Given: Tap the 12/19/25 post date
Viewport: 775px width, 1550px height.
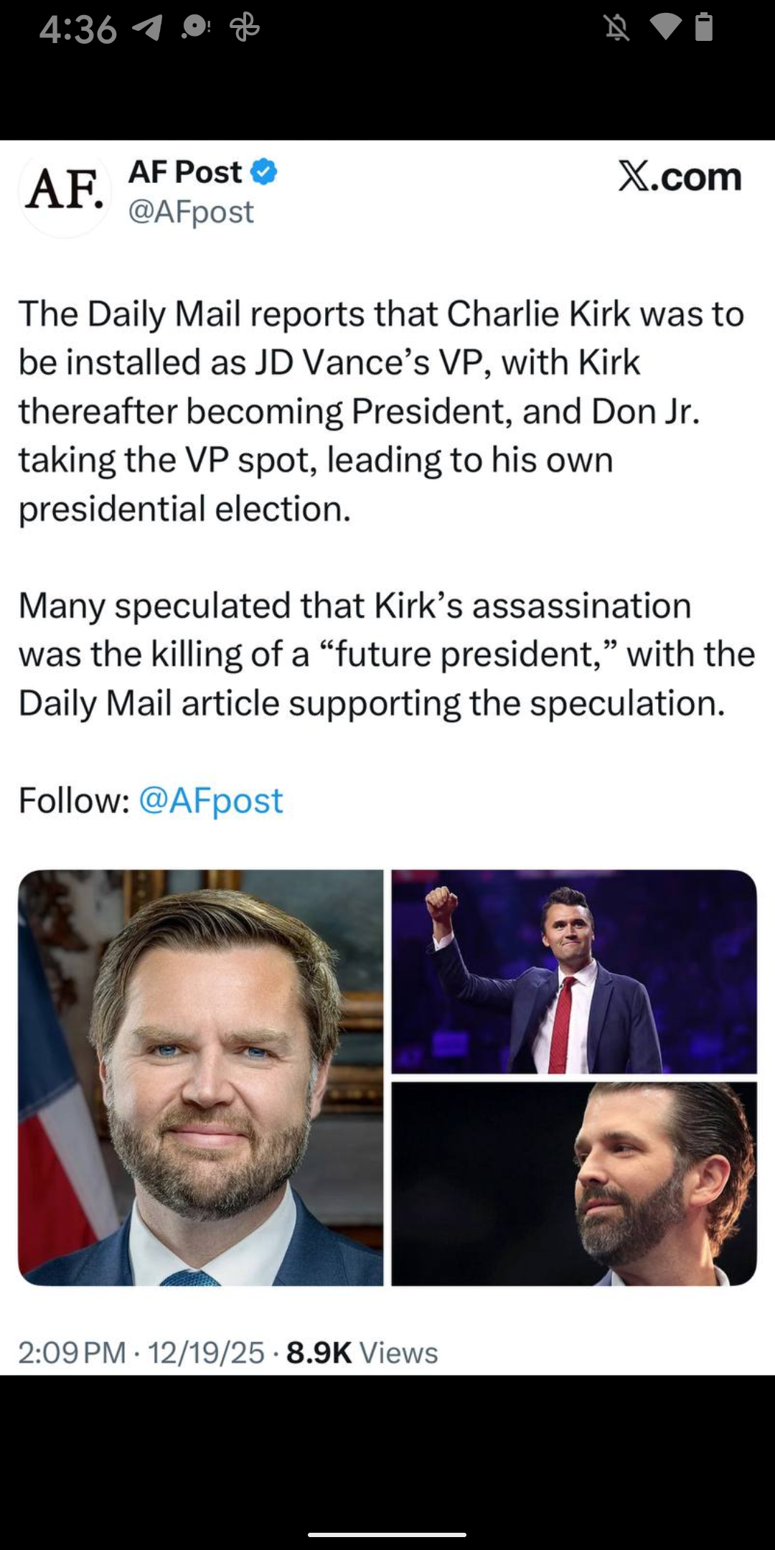Looking at the screenshot, I should (x=207, y=1353).
